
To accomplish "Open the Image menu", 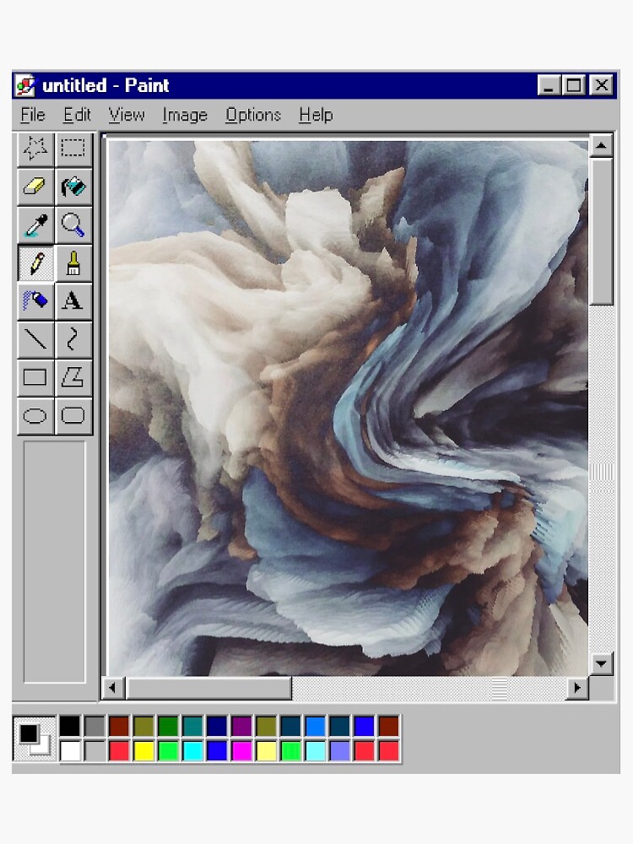I will (185, 115).
